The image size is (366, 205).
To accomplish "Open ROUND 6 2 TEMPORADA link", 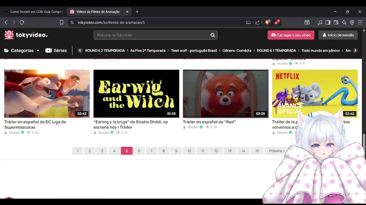I will pyautogui.click(x=105, y=50).
